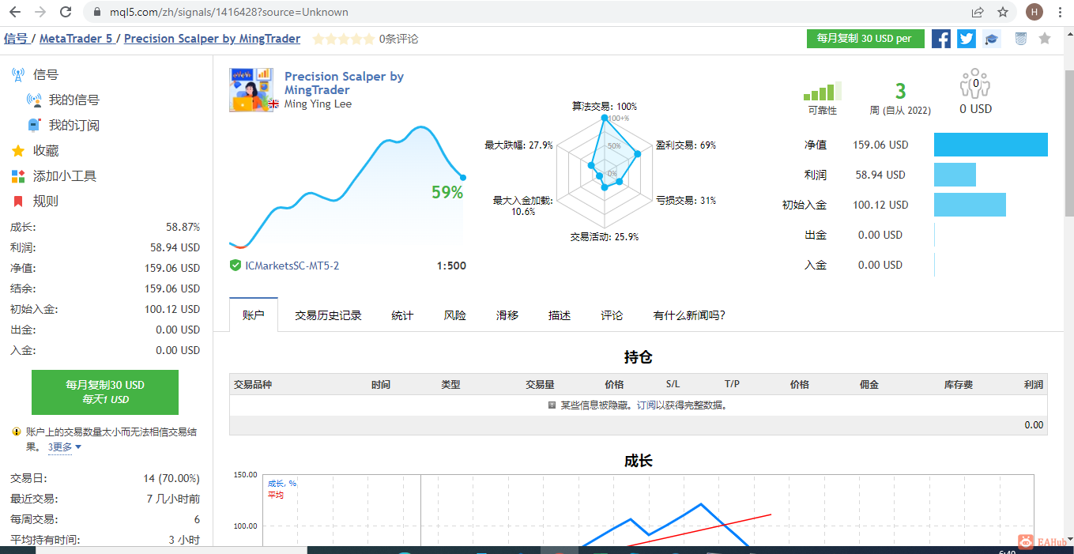1074x554 pixels.
Task: Open the MetaTrader 5 breadcrumb link
Action: 76,39
